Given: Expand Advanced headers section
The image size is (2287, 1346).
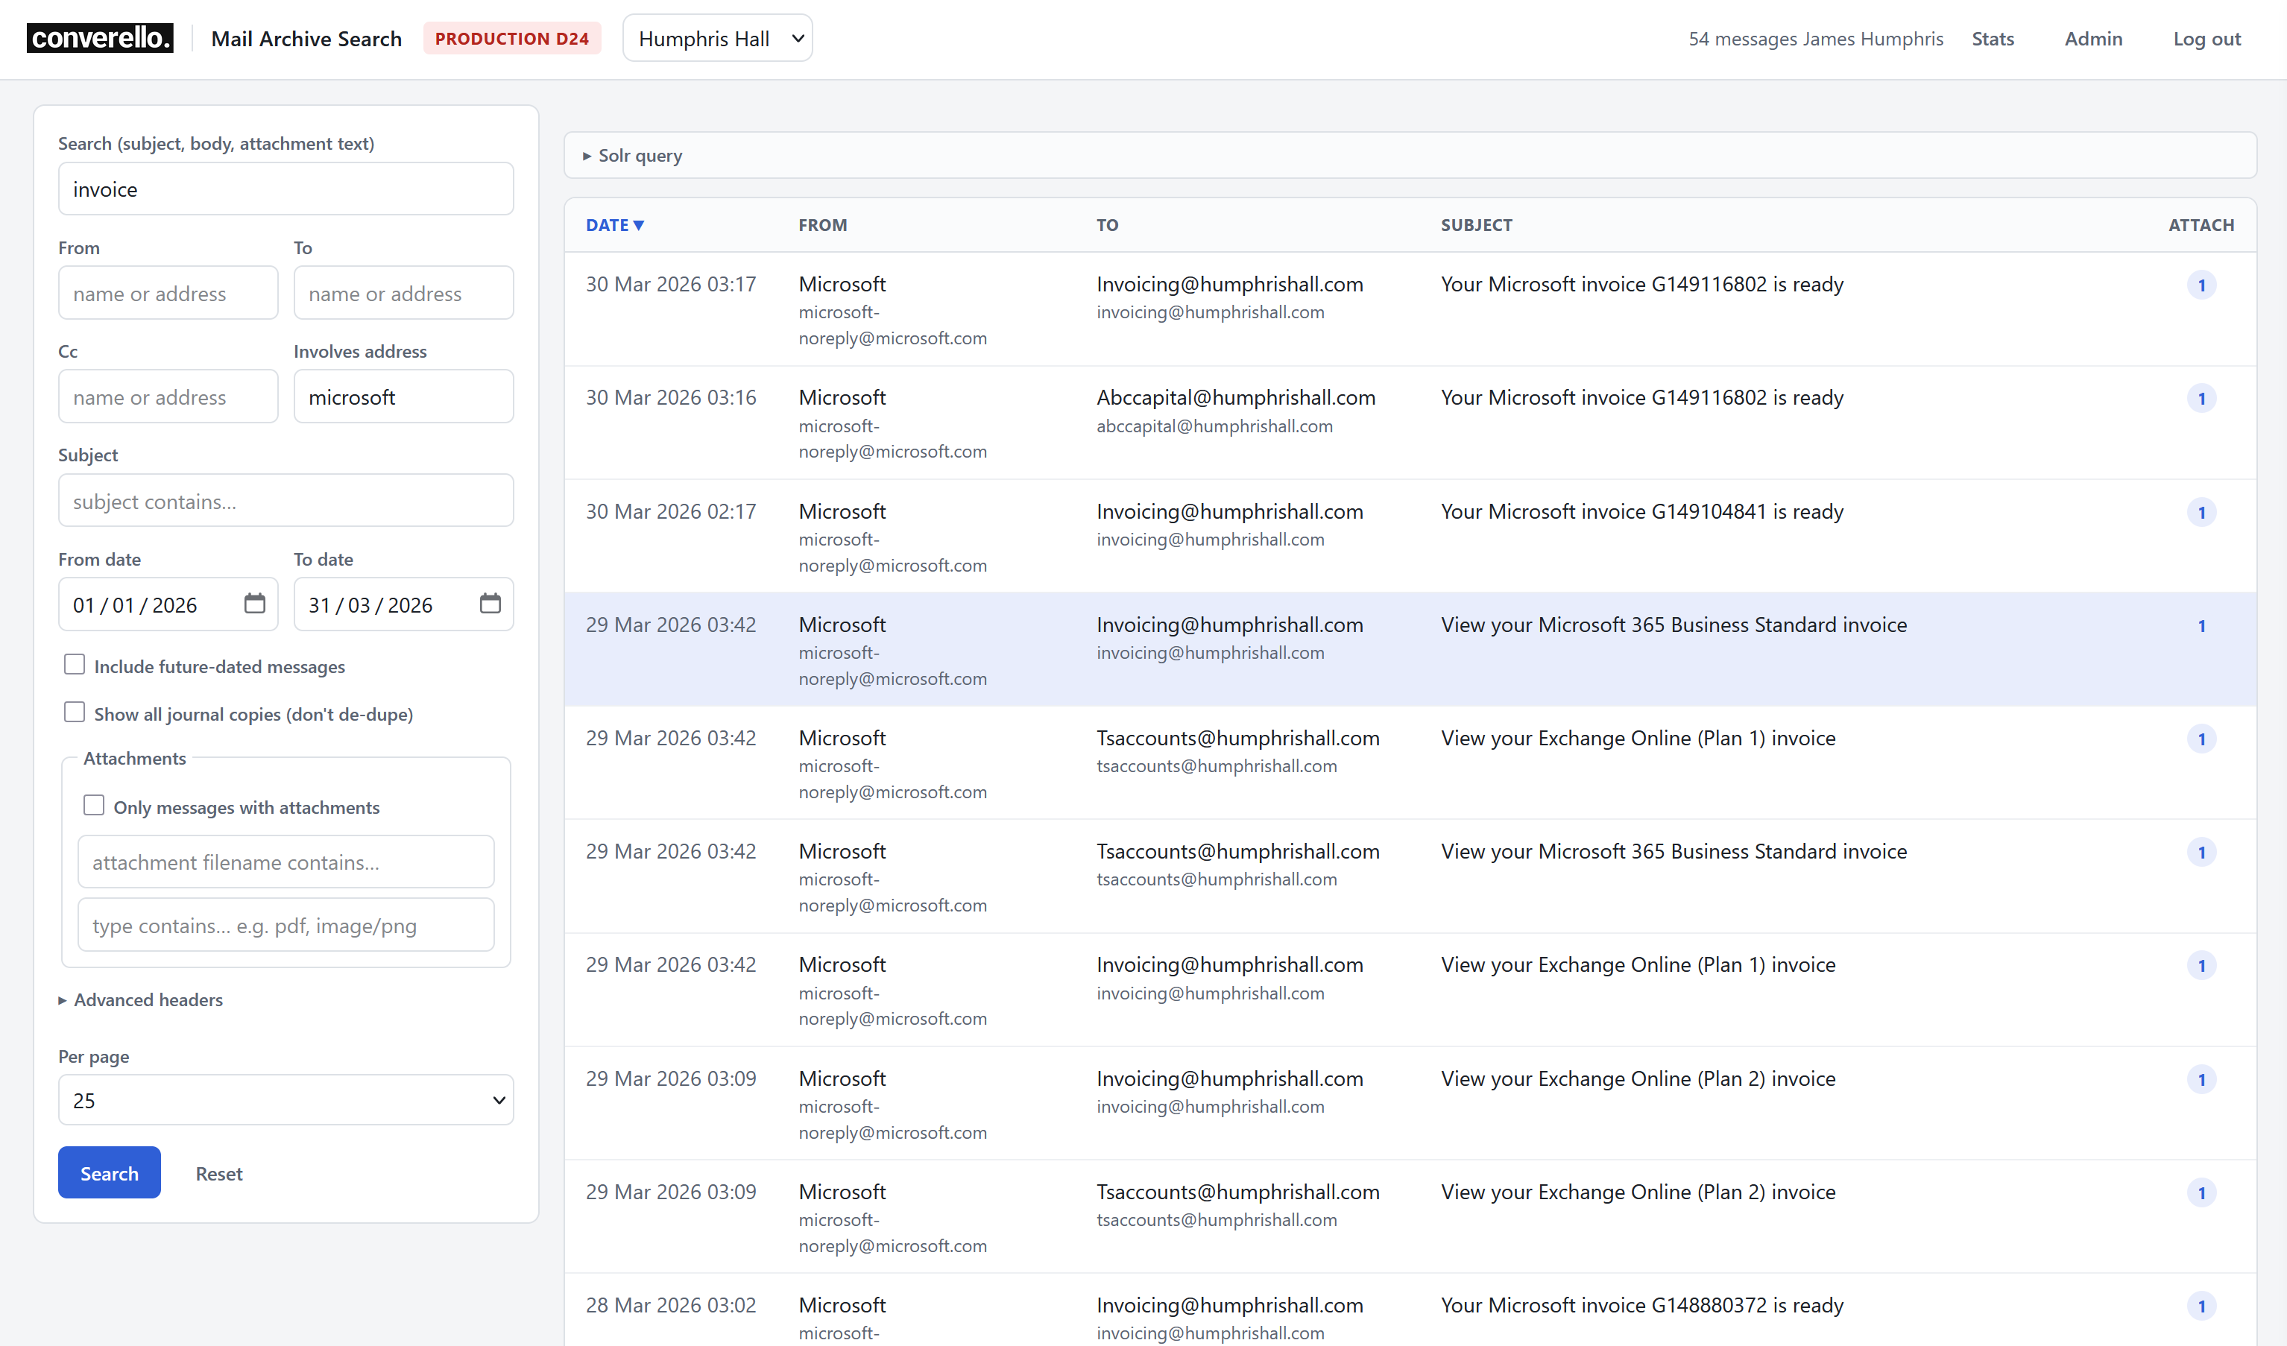Looking at the screenshot, I should (x=141, y=999).
